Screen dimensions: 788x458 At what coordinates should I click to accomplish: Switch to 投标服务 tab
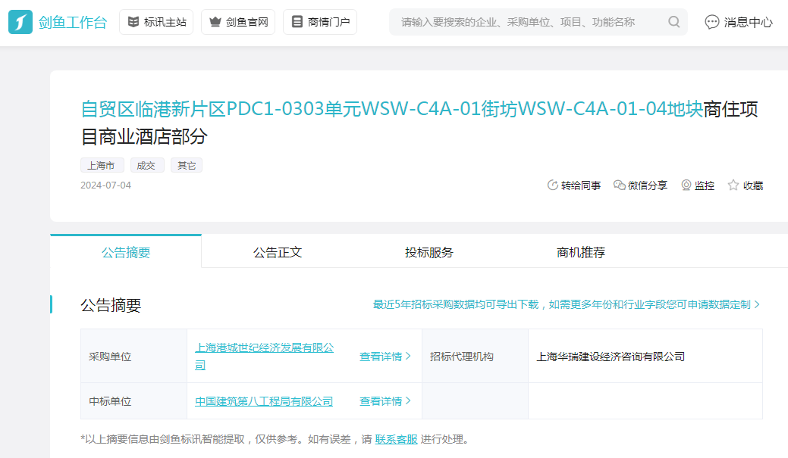pyautogui.click(x=429, y=252)
